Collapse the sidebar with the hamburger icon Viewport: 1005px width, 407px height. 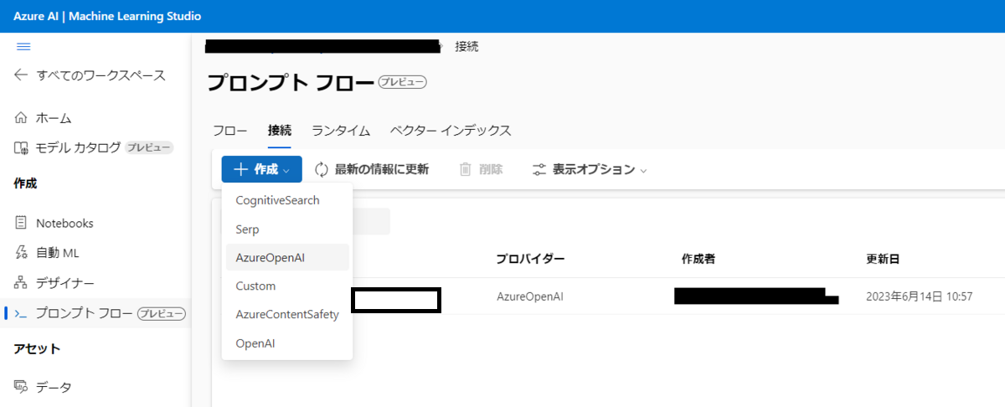point(23,46)
